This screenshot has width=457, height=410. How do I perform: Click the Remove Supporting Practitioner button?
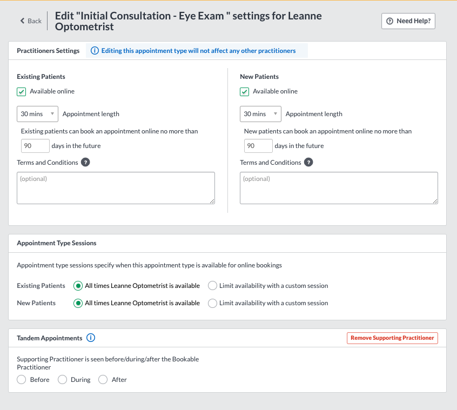point(392,338)
